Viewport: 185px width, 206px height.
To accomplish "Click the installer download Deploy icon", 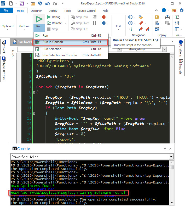I will tap(167, 17).
